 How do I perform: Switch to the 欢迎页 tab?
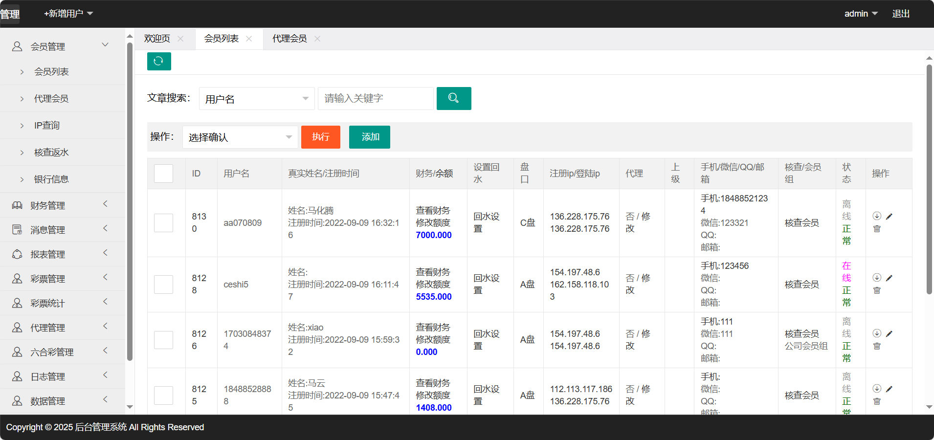coord(157,39)
